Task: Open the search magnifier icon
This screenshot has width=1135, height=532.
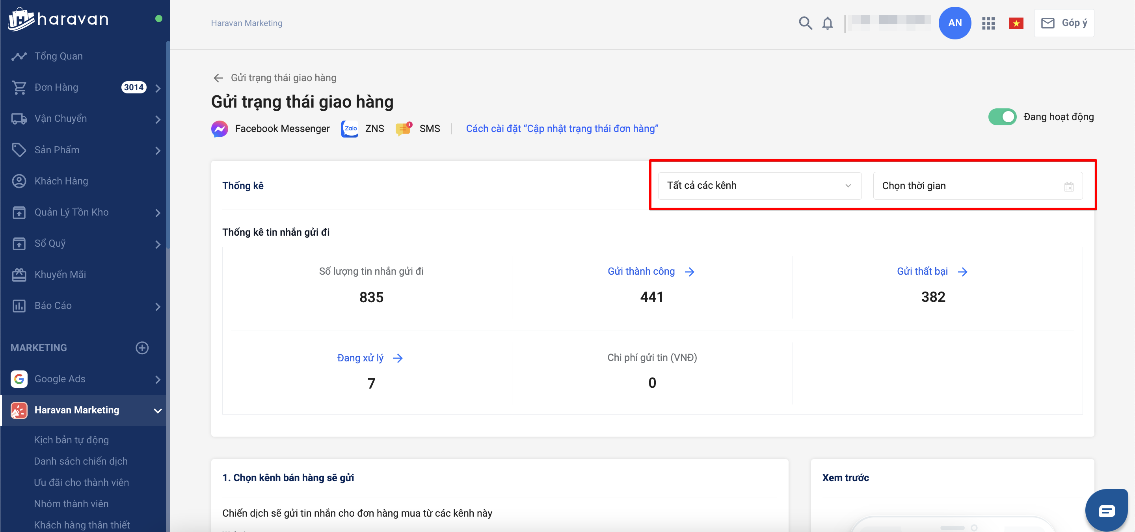Action: 805,23
